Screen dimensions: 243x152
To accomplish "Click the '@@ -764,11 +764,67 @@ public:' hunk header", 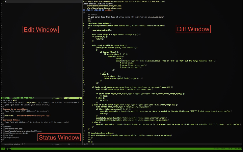I will (98, 10).
